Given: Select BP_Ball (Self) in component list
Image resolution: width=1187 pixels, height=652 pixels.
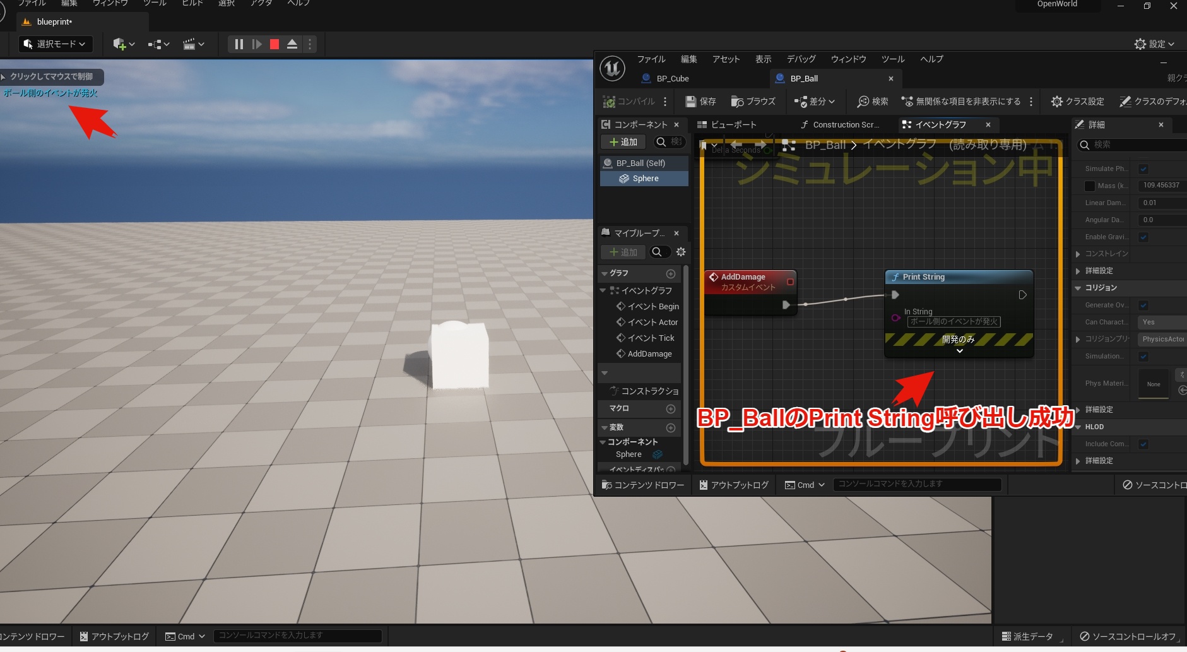Looking at the screenshot, I should click(644, 163).
